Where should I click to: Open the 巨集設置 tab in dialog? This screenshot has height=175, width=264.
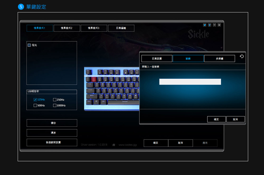coord(157,58)
